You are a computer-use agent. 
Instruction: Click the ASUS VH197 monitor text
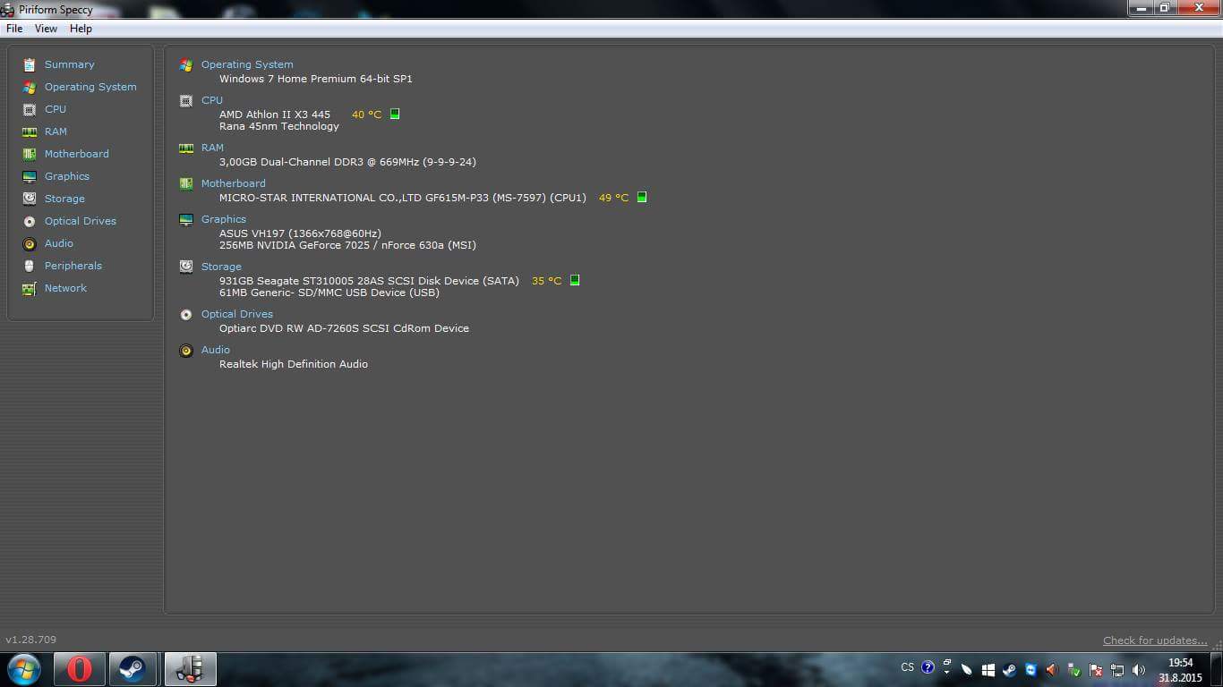click(300, 233)
